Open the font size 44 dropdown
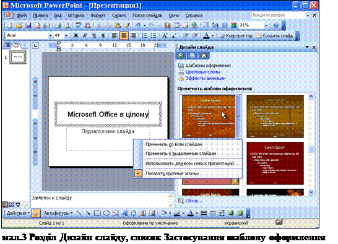Screen dimensions: 338x244 tap(66, 35)
